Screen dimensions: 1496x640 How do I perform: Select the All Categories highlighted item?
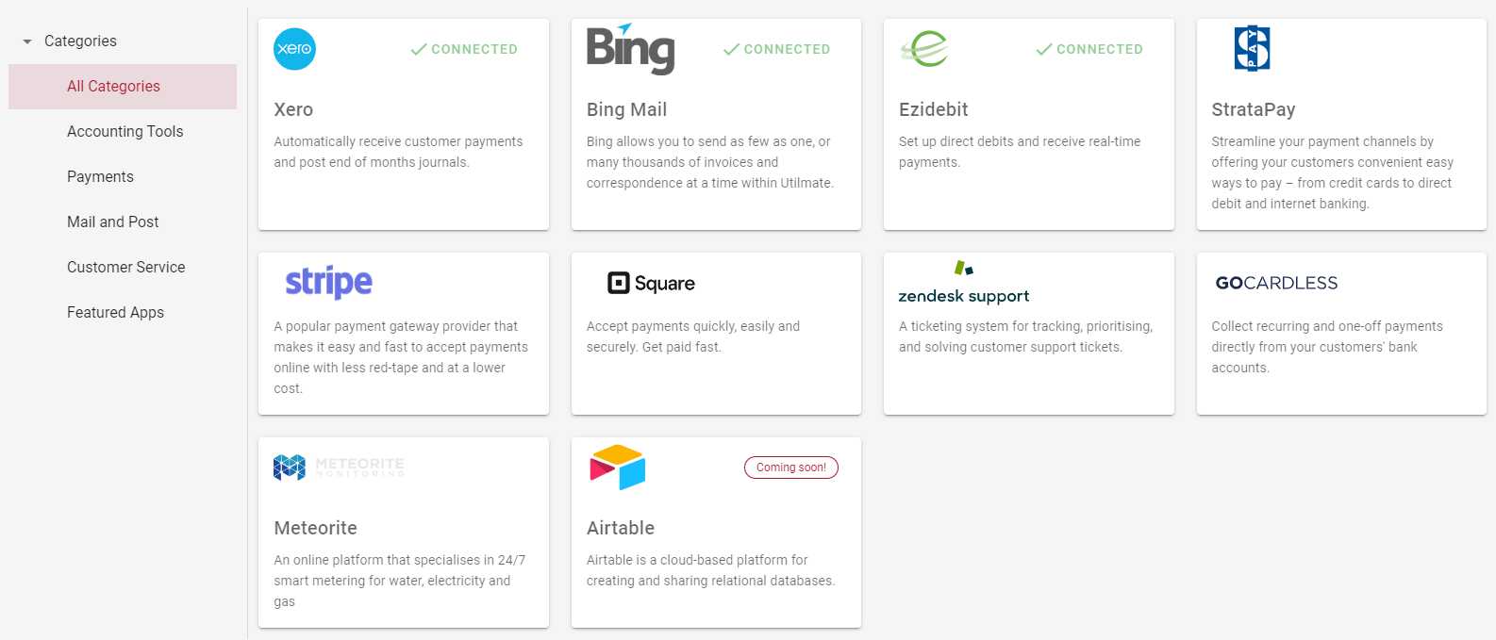[x=113, y=86]
